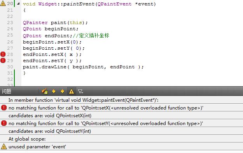Click the red error icon of setX issue

coord(4,108)
